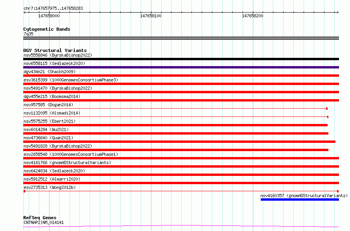Click end marker of nsv1132095 variant line
This screenshot has height=231, width=350.
pyautogui.click(x=328, y=117)
